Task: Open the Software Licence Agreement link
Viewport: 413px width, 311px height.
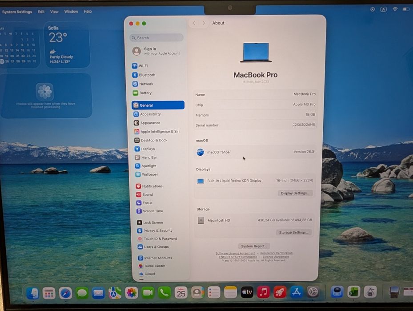Action: [235, 253]
